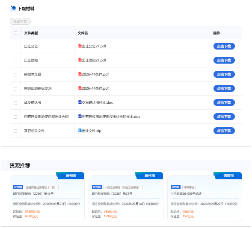
Task: Click the 下载材料 section logo icon
Action: 13,9
